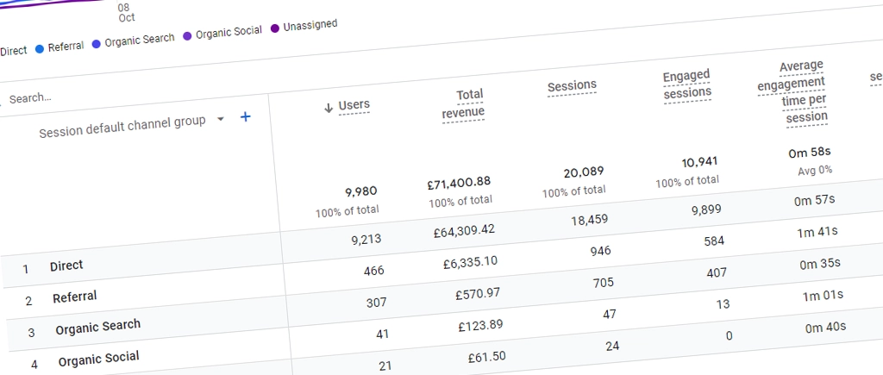Click the down arrow sort icon beside Users
The width and height of the screenshot is (883, 375).
(329, 108)
